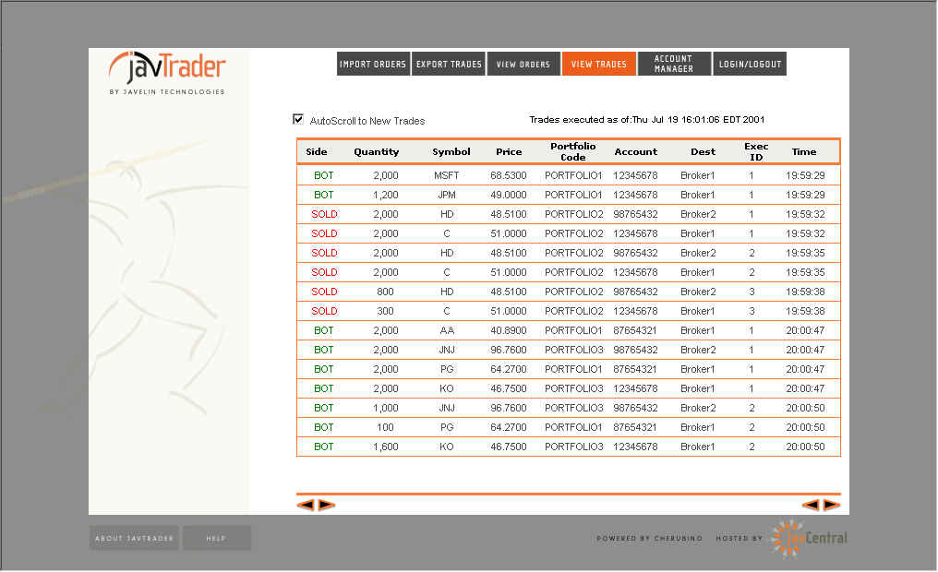
Task: Click the Price column header
Action: click(x=509, y=152)
